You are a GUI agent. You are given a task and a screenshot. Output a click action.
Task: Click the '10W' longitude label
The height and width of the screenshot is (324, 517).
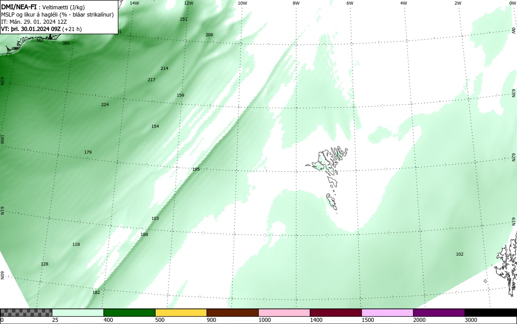pos(242,3)
